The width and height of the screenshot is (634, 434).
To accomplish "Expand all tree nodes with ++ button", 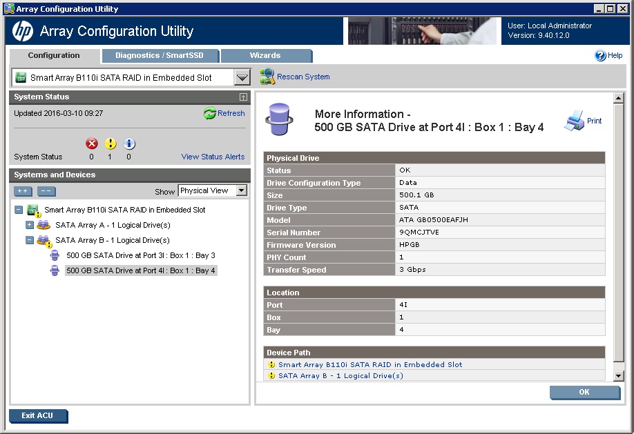I will tap(23, 191).
